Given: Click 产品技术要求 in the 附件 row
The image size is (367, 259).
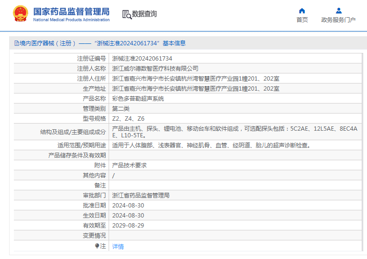Looking at the screenshot, I should click(129, 165).
